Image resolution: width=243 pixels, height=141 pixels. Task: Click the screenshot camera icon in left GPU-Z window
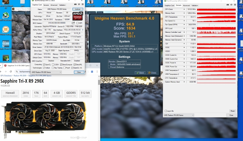coord(75,5)
